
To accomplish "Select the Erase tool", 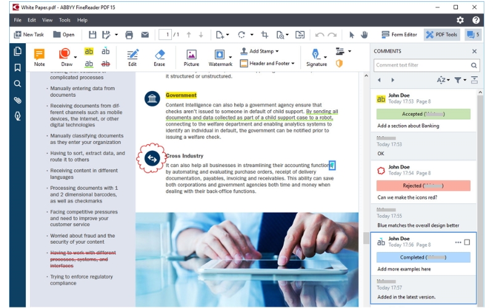I will pyautogui.click(x=160, y=57).
